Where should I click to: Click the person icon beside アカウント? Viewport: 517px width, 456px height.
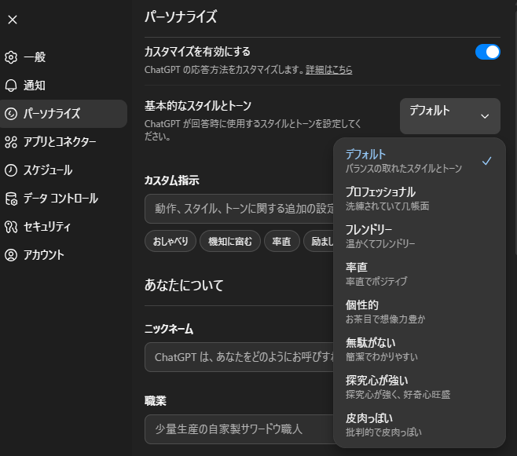pyautogui.click(x=11, y=255)
